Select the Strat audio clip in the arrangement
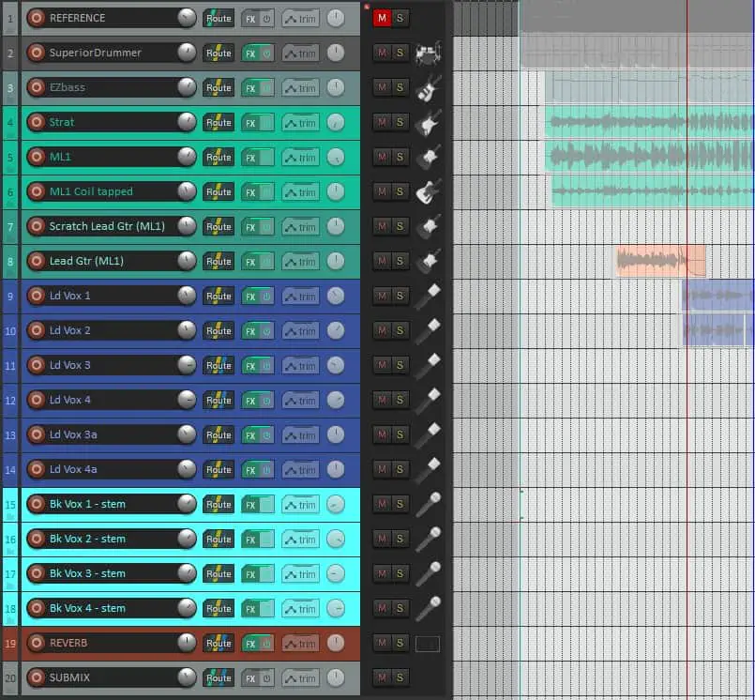The image size is (755, 700). click(x=650, y=122)
